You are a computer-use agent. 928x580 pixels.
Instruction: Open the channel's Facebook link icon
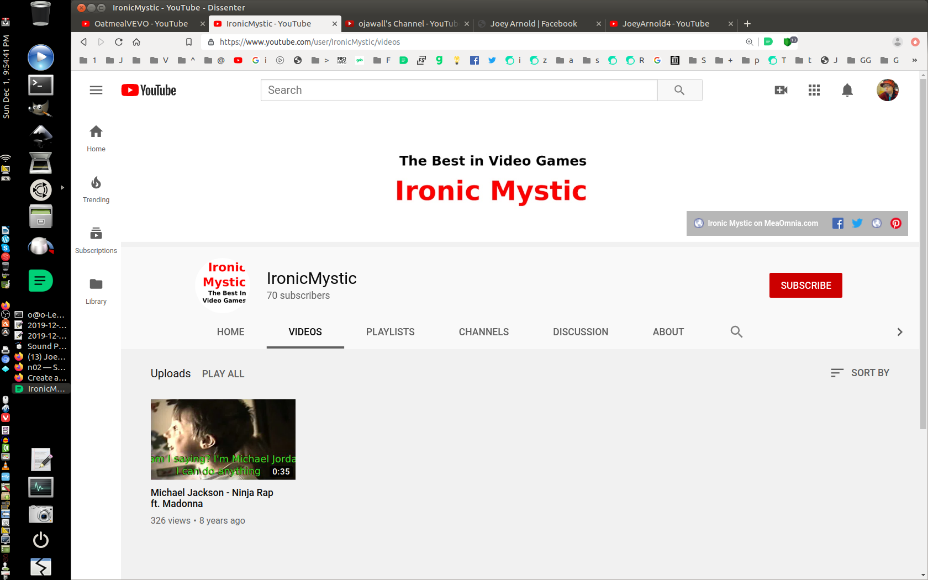coord(838,223)
